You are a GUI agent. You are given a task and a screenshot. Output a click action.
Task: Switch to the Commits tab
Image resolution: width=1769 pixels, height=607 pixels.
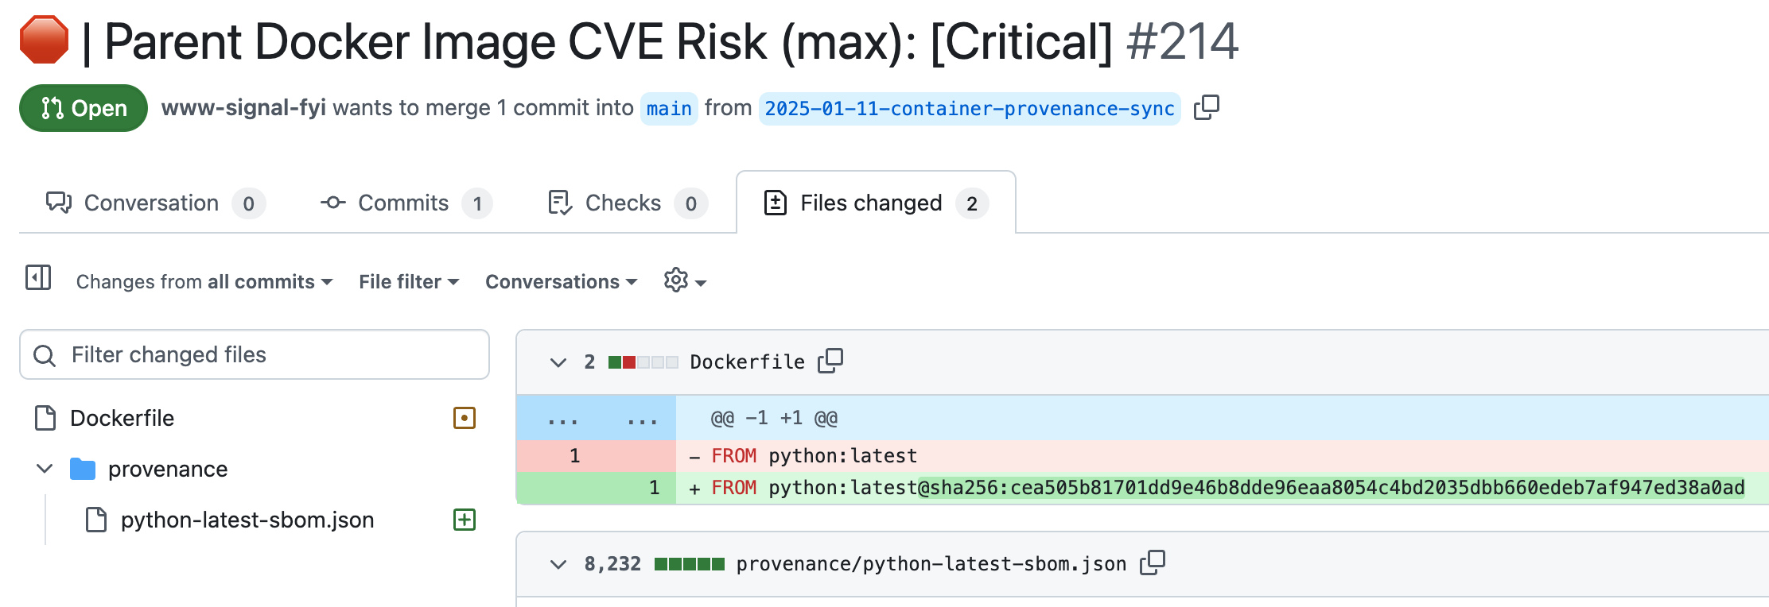[x=406, y=203]
